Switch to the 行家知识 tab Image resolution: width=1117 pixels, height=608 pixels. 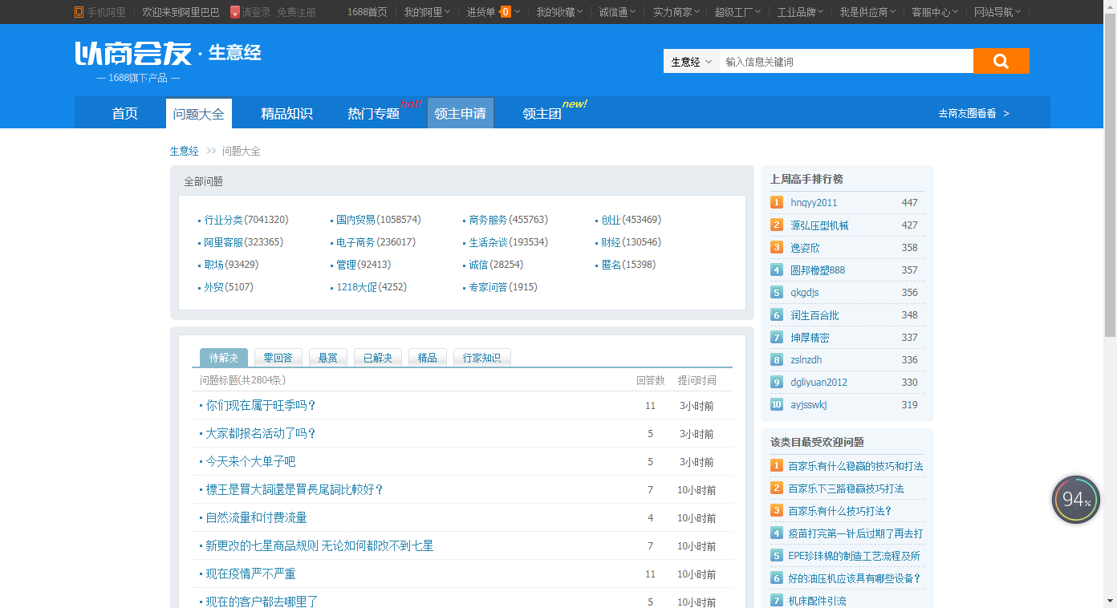pyautogui.click(x=482, y=357)
